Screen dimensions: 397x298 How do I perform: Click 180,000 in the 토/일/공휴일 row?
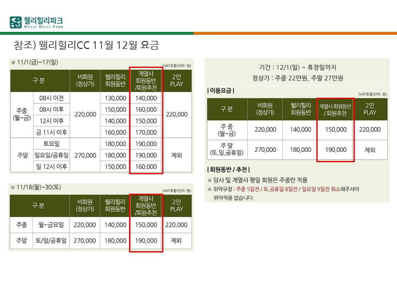[x=115, y=240]
